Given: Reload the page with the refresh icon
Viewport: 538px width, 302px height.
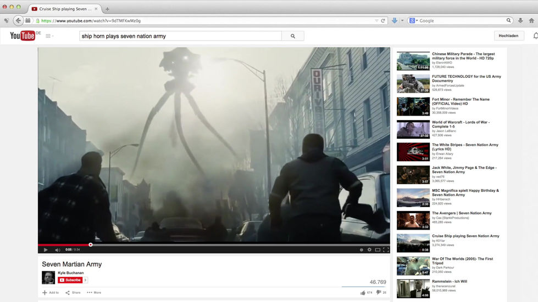Looking at the screenshot, I should pyautogui.click(x=383, y=20).
